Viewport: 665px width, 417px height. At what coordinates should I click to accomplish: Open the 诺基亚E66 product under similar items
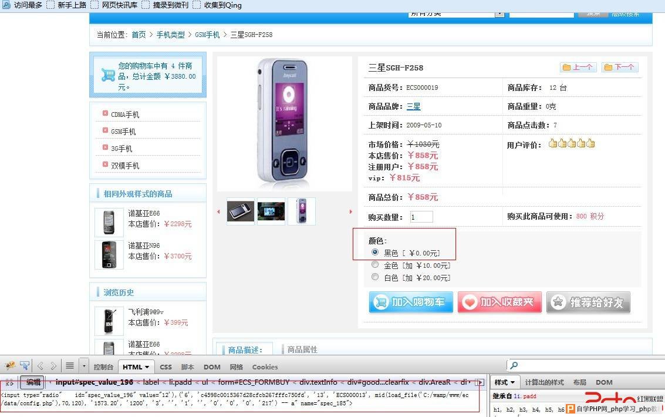(x=144, y=213)
